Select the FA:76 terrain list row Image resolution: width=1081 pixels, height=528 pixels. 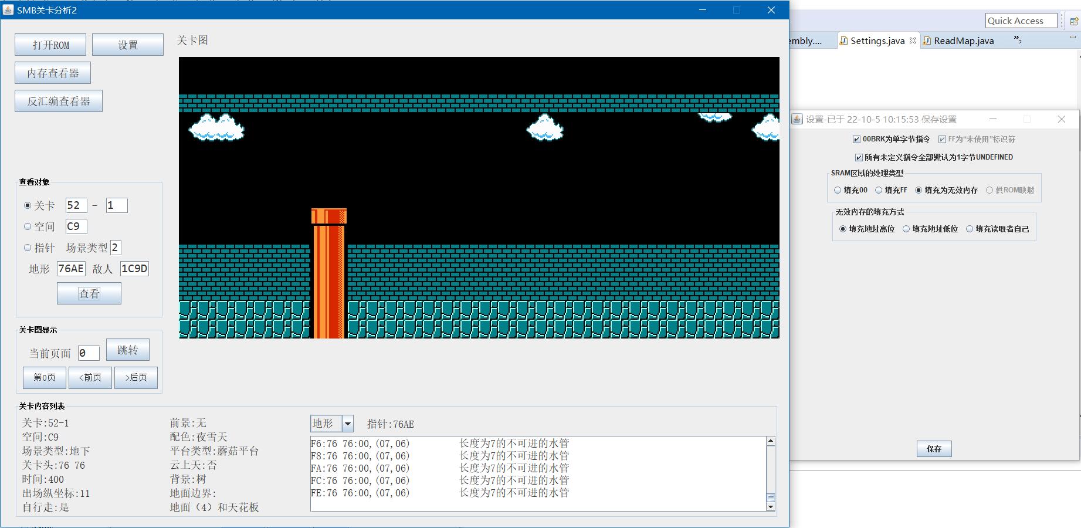pyautogui.click(x=538, y=468)
